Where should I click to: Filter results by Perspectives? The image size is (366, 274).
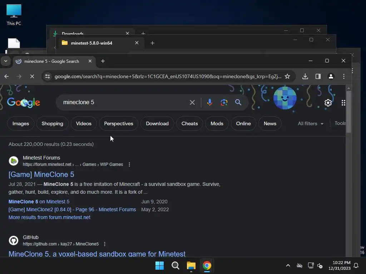point(119,123)
